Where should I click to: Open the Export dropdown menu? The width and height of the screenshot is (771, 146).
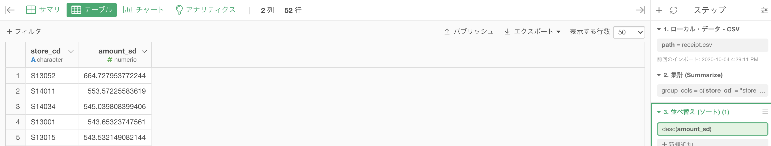(x=532, y=31)
